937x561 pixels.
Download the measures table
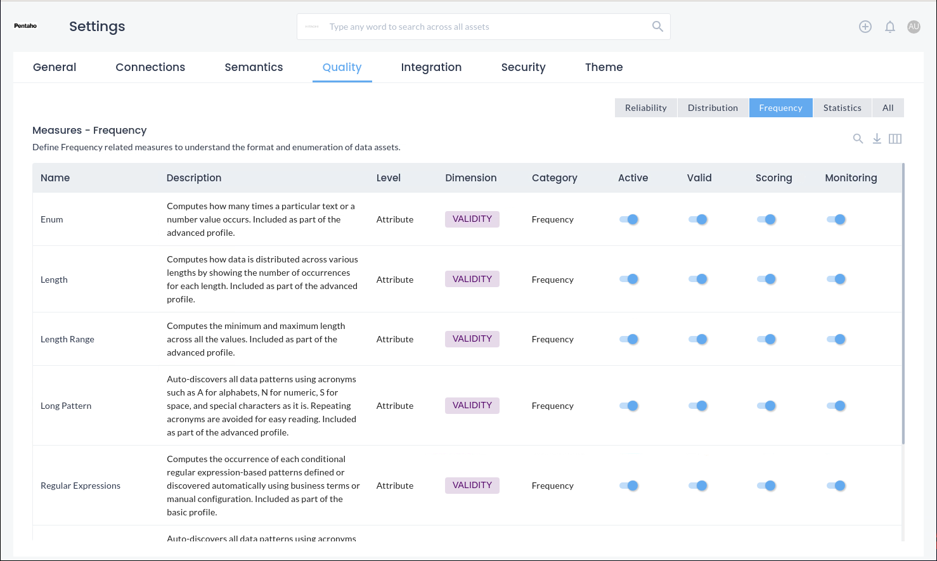click(877, 139)
